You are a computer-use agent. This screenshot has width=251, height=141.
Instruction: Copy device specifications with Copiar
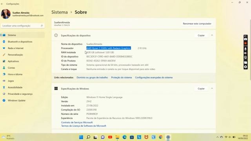[x=201, y=35]
